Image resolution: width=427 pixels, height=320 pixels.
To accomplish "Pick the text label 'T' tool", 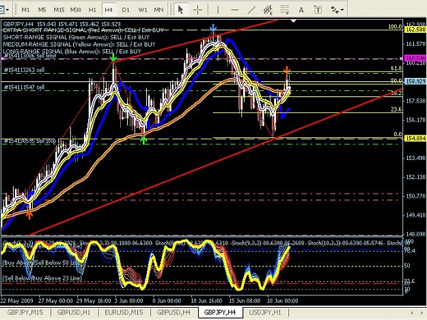I will [318, 10].
